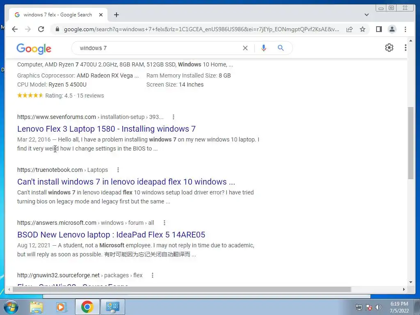This screenshot has height=315, width=420.
Task: Open Lenovo Flex 3 Laptop 1580 link
Action: point(106,129)
